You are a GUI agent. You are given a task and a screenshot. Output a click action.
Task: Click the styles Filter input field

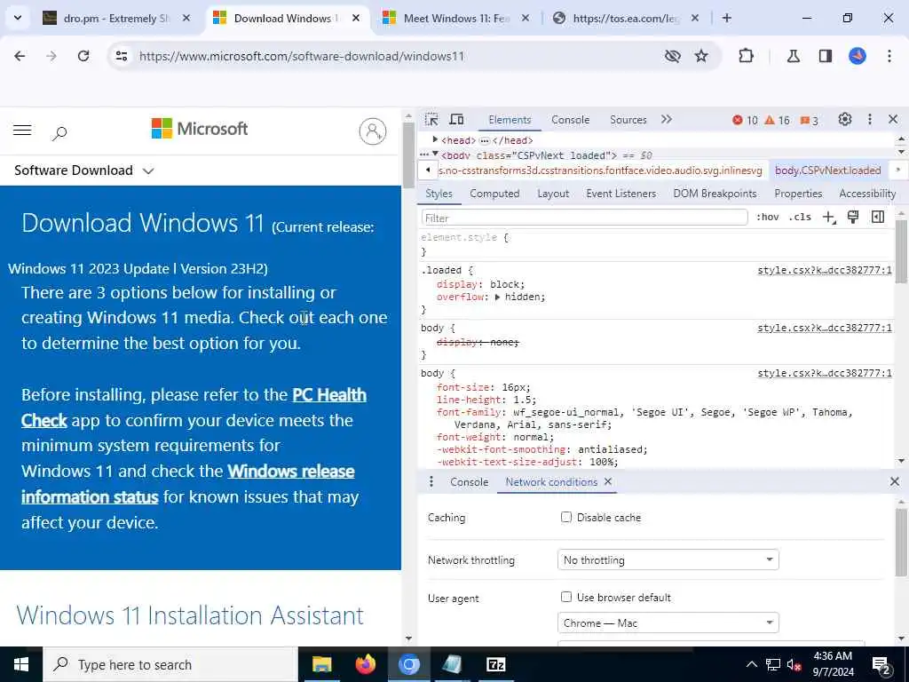tap(584, 218)
